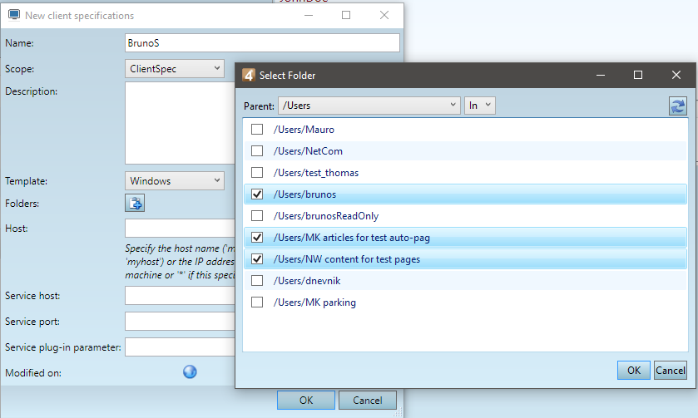The width and height of the screenshot is (698, 418).
Task: Click Cancel in Select Folder dialog
Action: tap(671, 370)
